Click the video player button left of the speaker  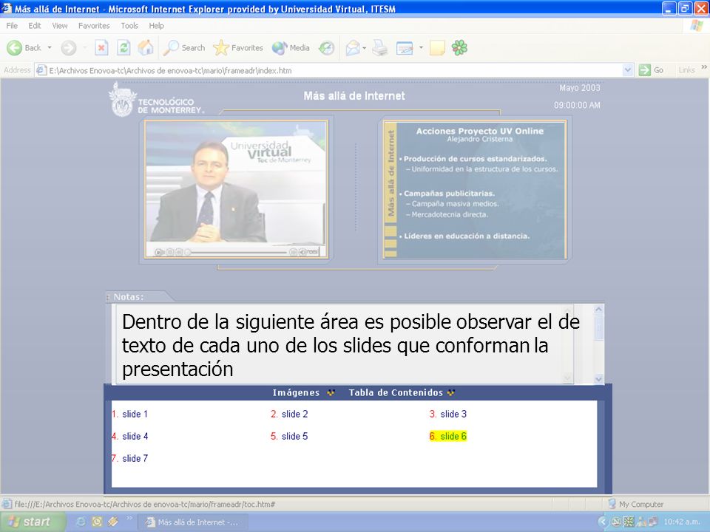pyautogui.click(x=293, y=252)
